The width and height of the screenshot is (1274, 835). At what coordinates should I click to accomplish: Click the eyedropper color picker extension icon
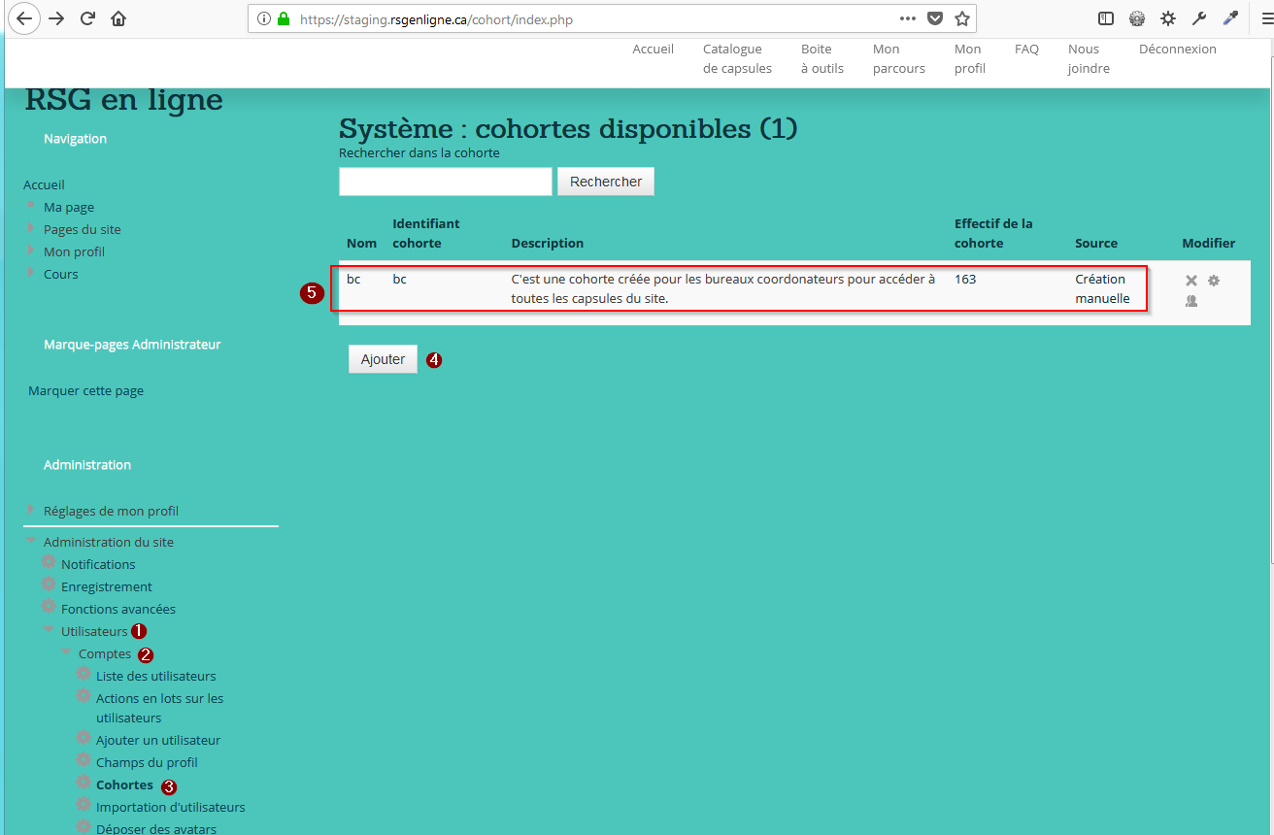(1230, 18)
